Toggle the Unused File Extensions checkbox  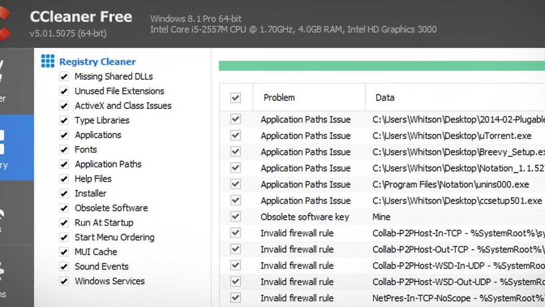[x=64, y=91]
